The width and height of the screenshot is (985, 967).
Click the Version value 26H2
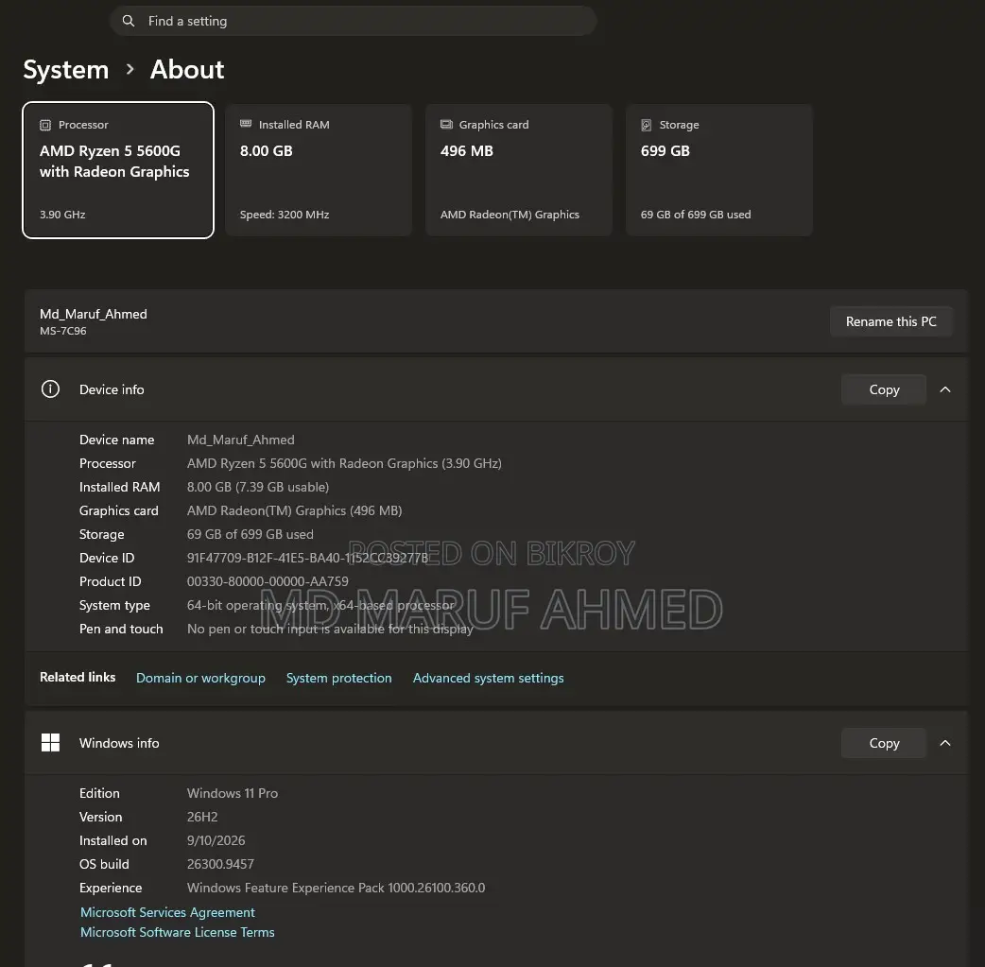click(202, 817)
